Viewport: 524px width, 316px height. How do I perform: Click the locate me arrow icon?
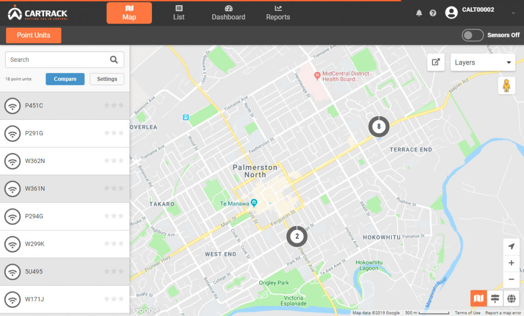pyautogui.click(x=511, y=247)
